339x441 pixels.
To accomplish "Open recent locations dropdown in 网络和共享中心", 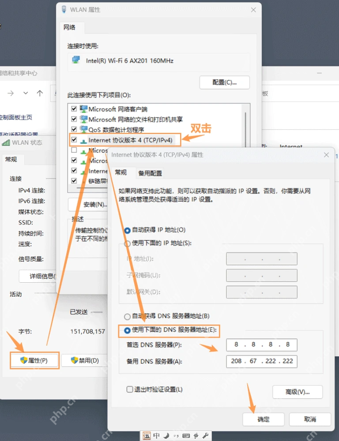I will 26,93.
